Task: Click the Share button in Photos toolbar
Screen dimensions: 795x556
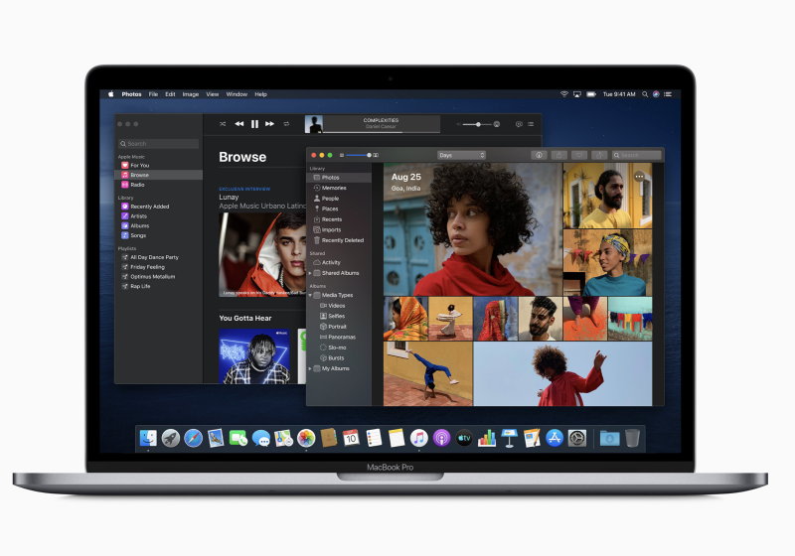Action: (558, 155)
